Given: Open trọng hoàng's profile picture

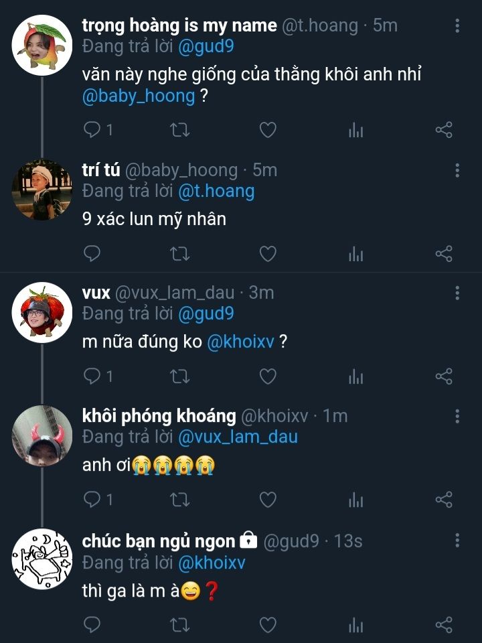Looking at the screenshot, I should coord(42,45).
